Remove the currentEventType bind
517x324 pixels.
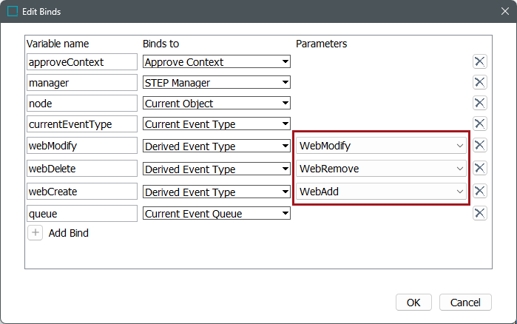coord(479,124)
